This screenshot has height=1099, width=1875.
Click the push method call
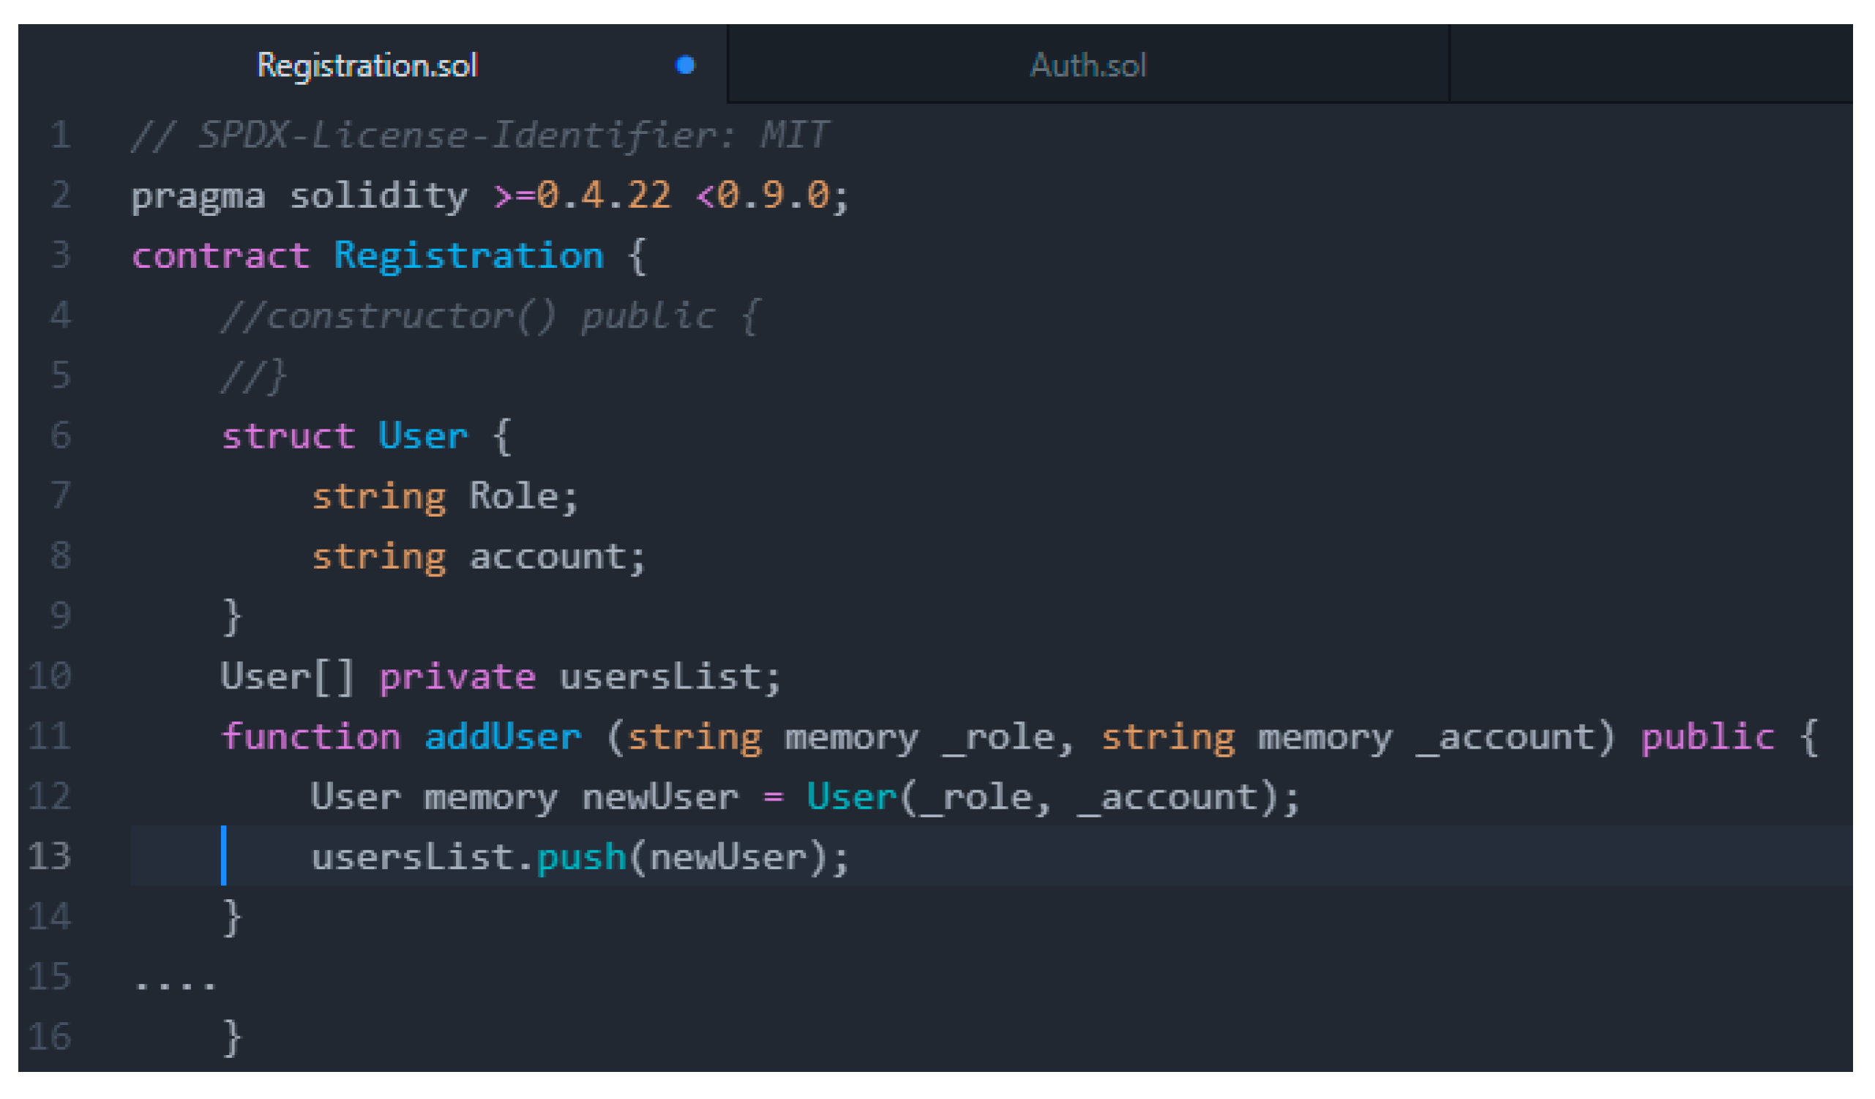(580, 857)
